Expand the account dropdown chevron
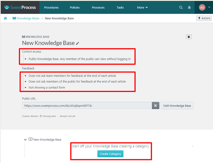 tap(209, 7)
